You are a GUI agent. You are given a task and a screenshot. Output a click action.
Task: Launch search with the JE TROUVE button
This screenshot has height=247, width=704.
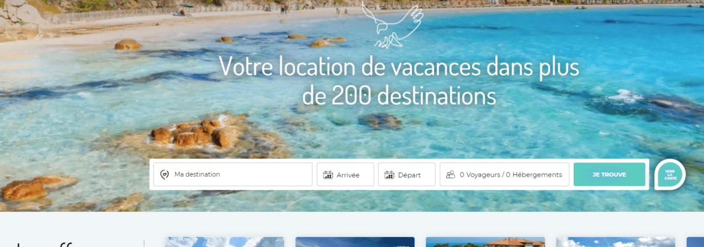(x=610, y=174)
